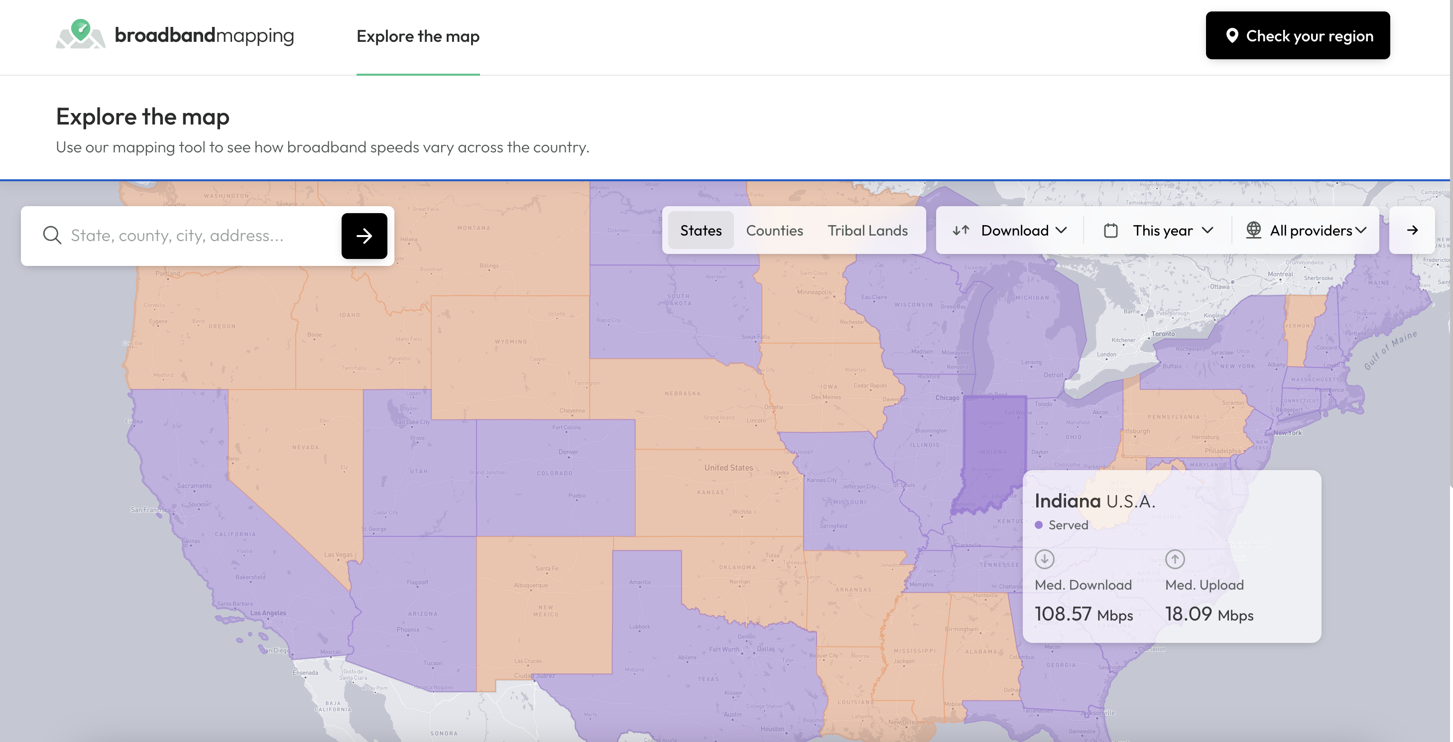Click the download arrow icon in the Indiana popup
Viewport: 1453px width, 742px height.
1044,559
